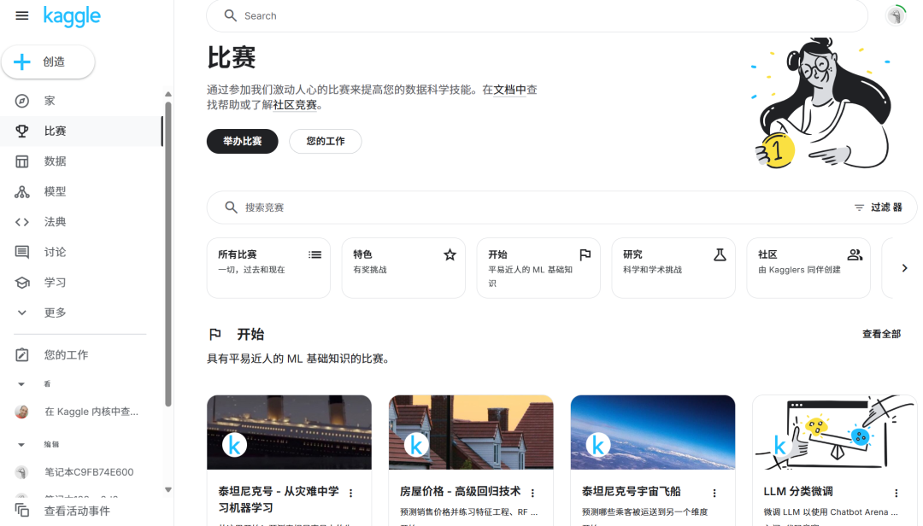Click the 查看活动事件 stacked-pages icon
Screen dimensions: 923x526
[x=21, y=510]
